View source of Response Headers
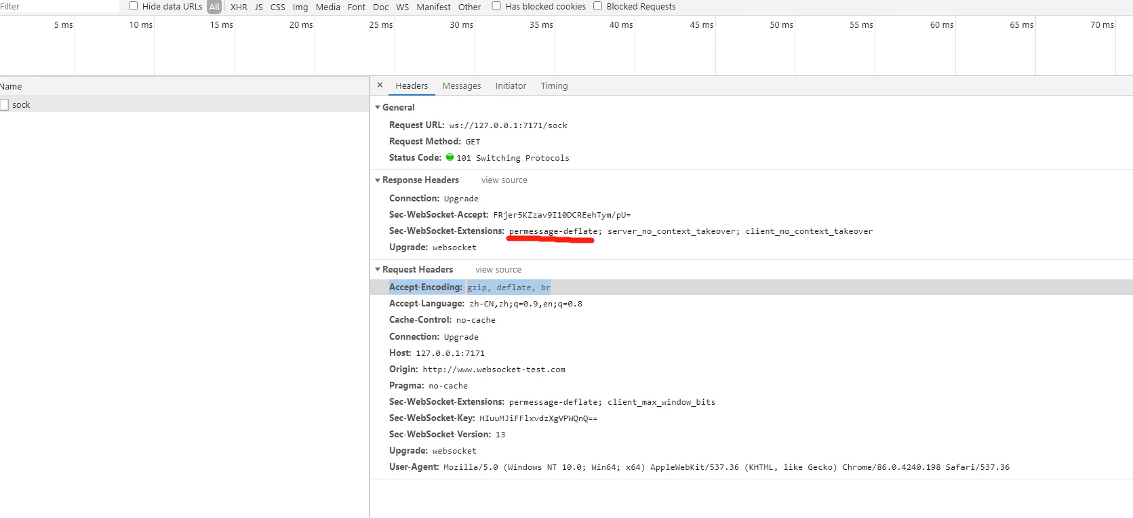Screen dimensions: 1133x518 coord(504,180)
